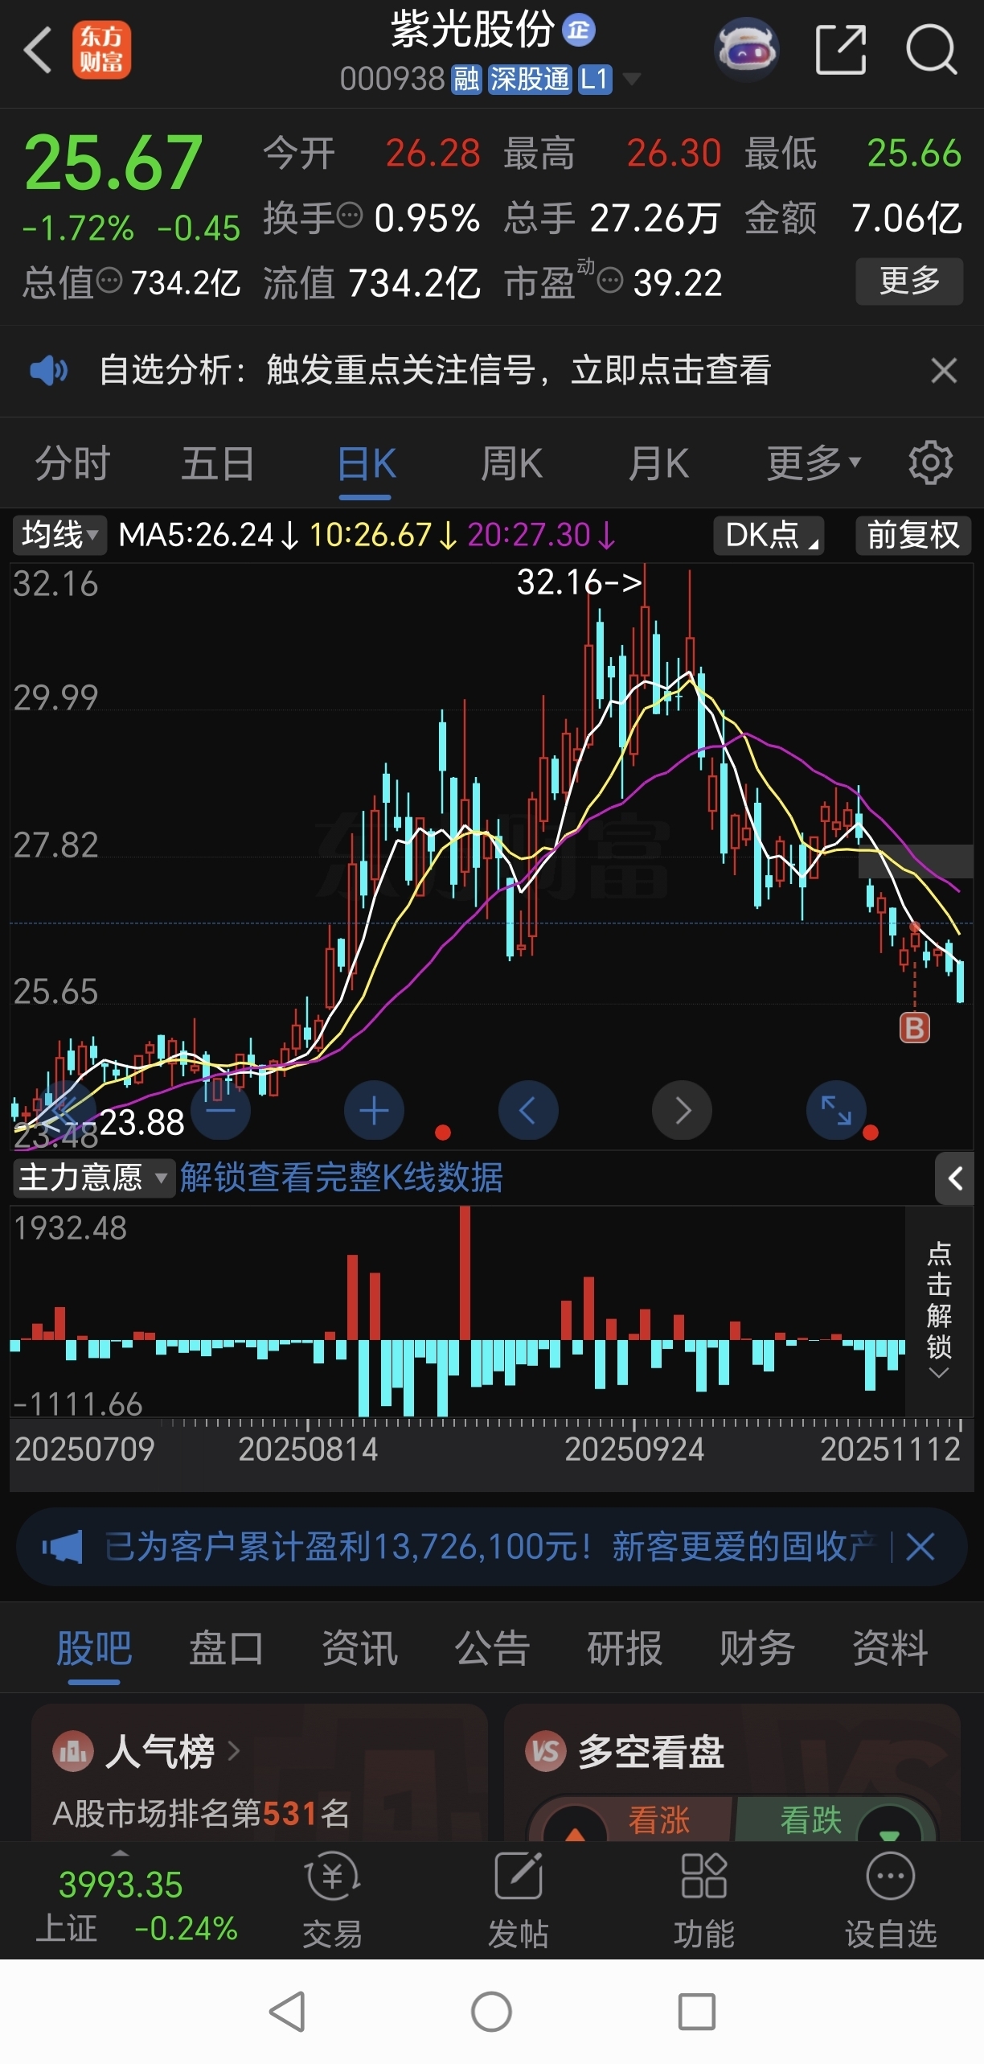Close the promotion banner
Screen dimensions: 984x2064
click(921, 1546)
